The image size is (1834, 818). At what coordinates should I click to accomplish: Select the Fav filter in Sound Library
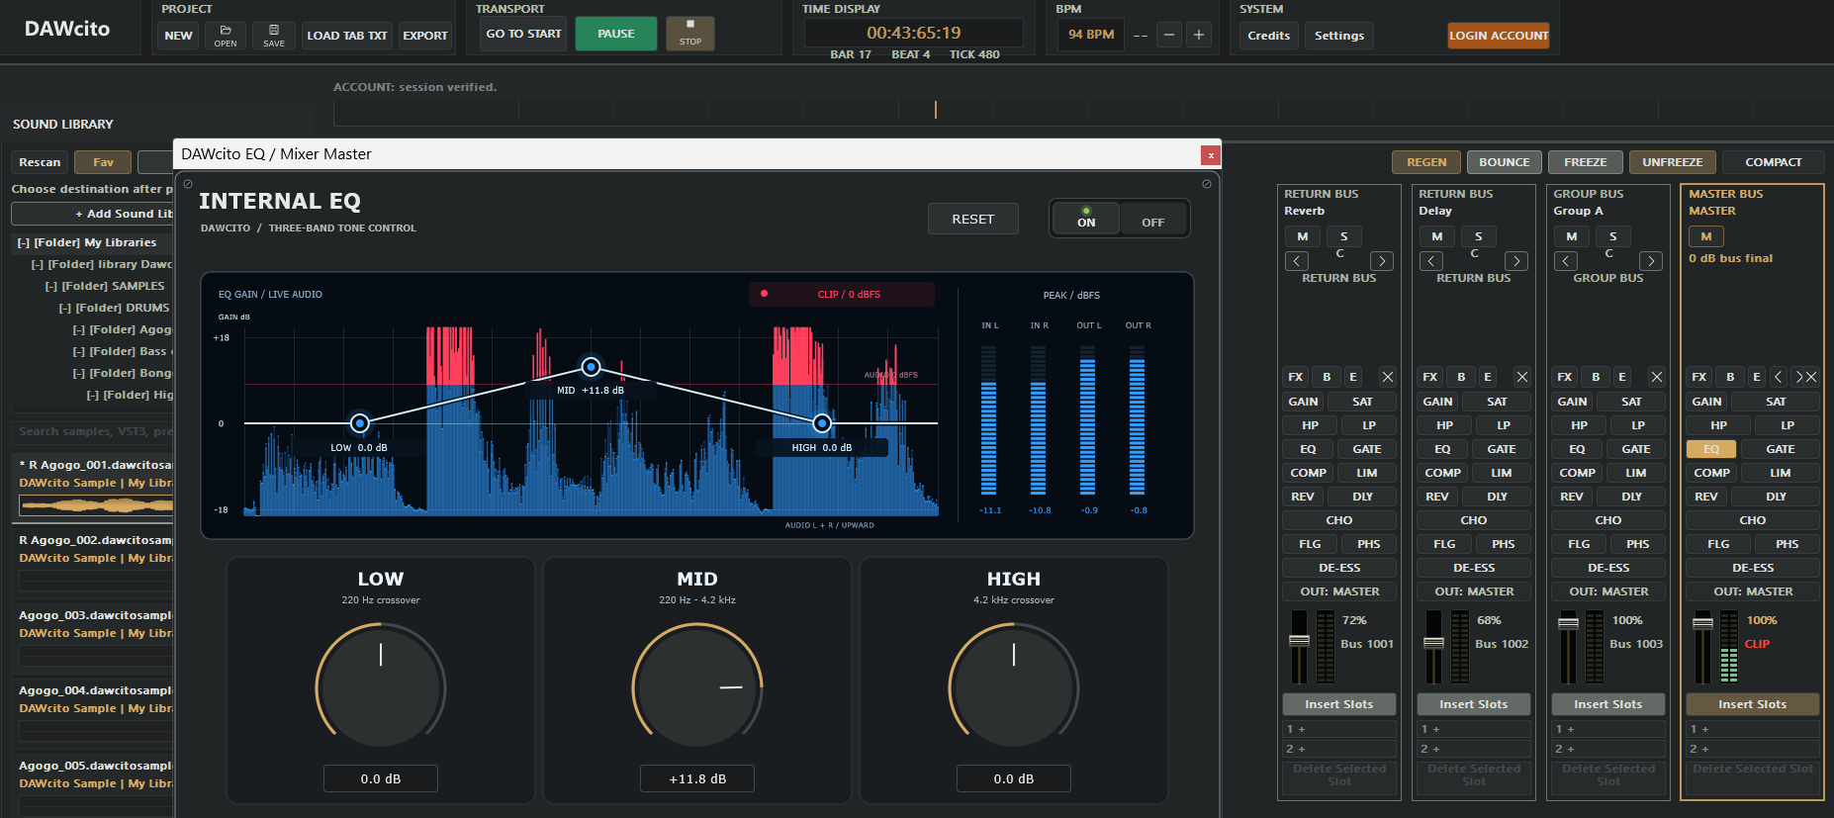(103, 162)
